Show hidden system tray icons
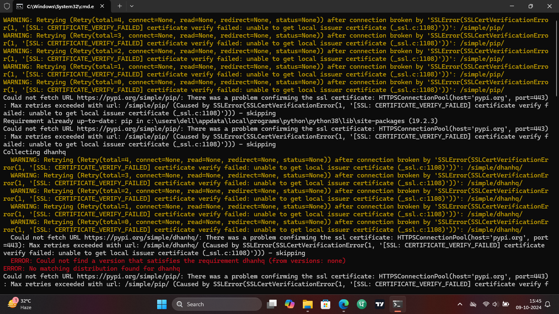Viewport: 559px width, 314px height. point(460,304)
